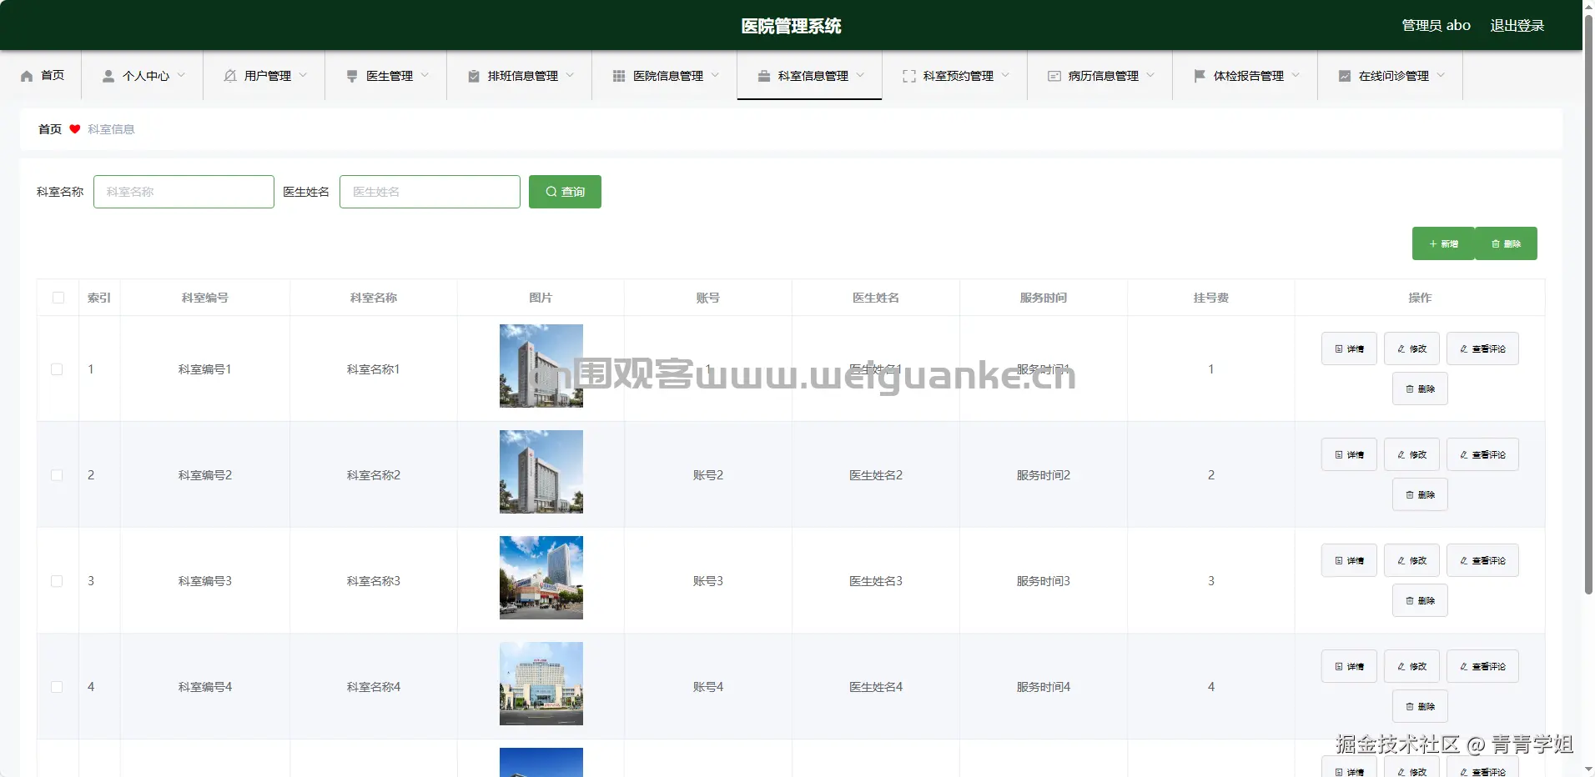The width and height of the screenshot is (1595, 777).
Task: Click the green 删除 batch button
Action: [1506, 243]
